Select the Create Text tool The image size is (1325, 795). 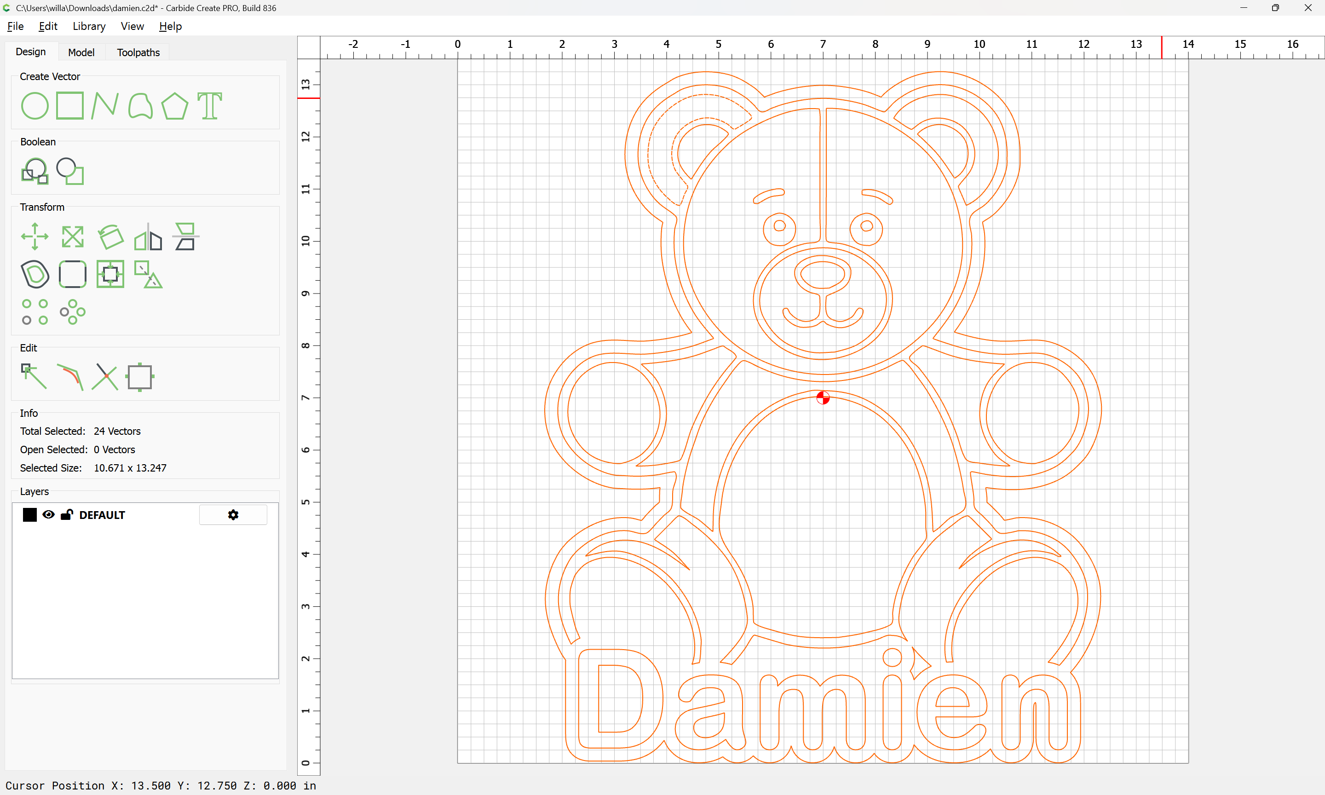pyautogui.click(x=209, y=105)
